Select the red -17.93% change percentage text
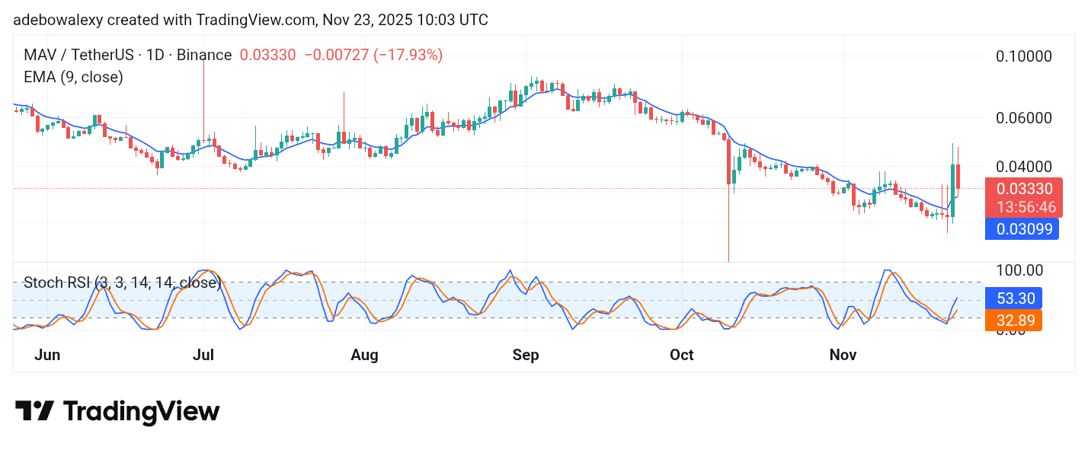The image size is (1088, 450). click(409, 55)
